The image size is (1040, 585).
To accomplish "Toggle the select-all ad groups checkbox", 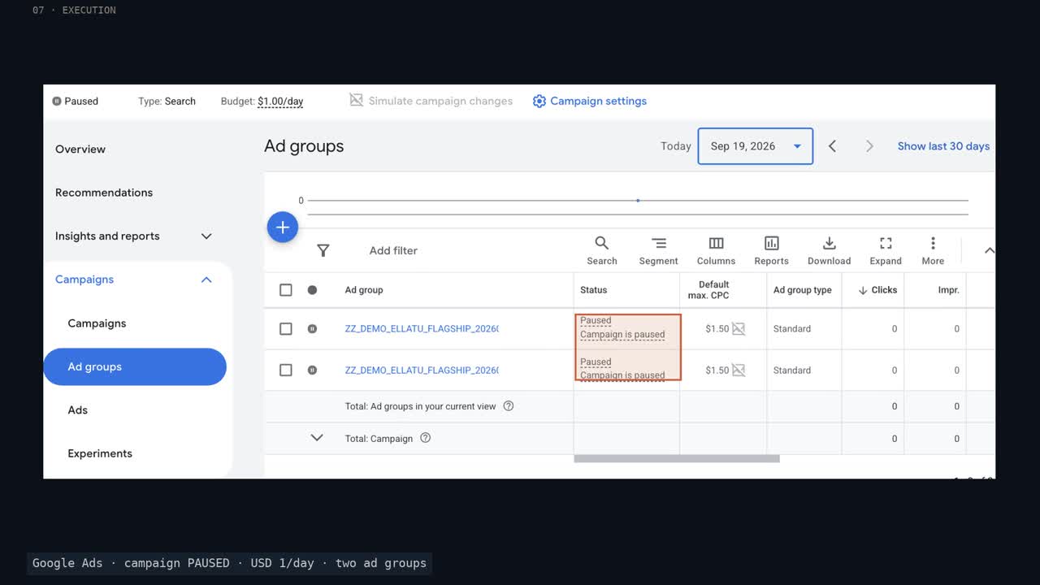I will click(286, 290).
